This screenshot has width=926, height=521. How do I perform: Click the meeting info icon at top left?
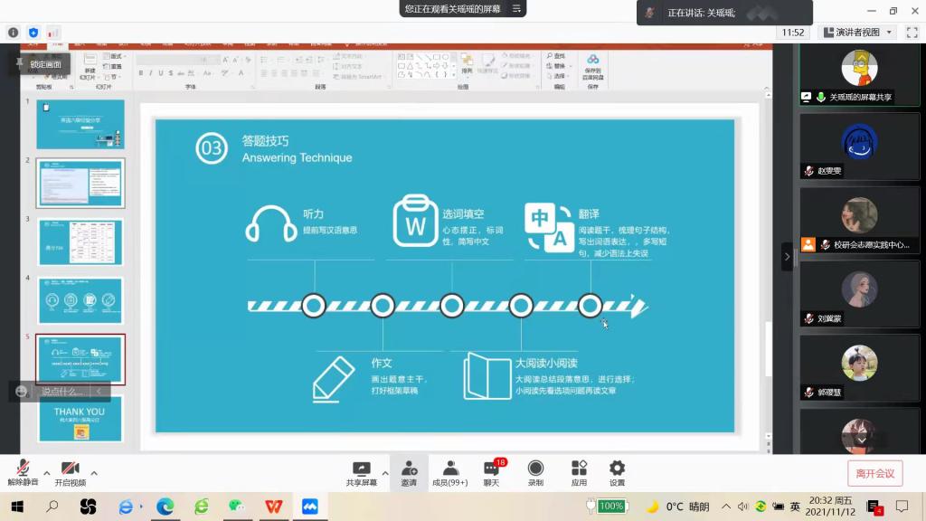click(13, 33)
